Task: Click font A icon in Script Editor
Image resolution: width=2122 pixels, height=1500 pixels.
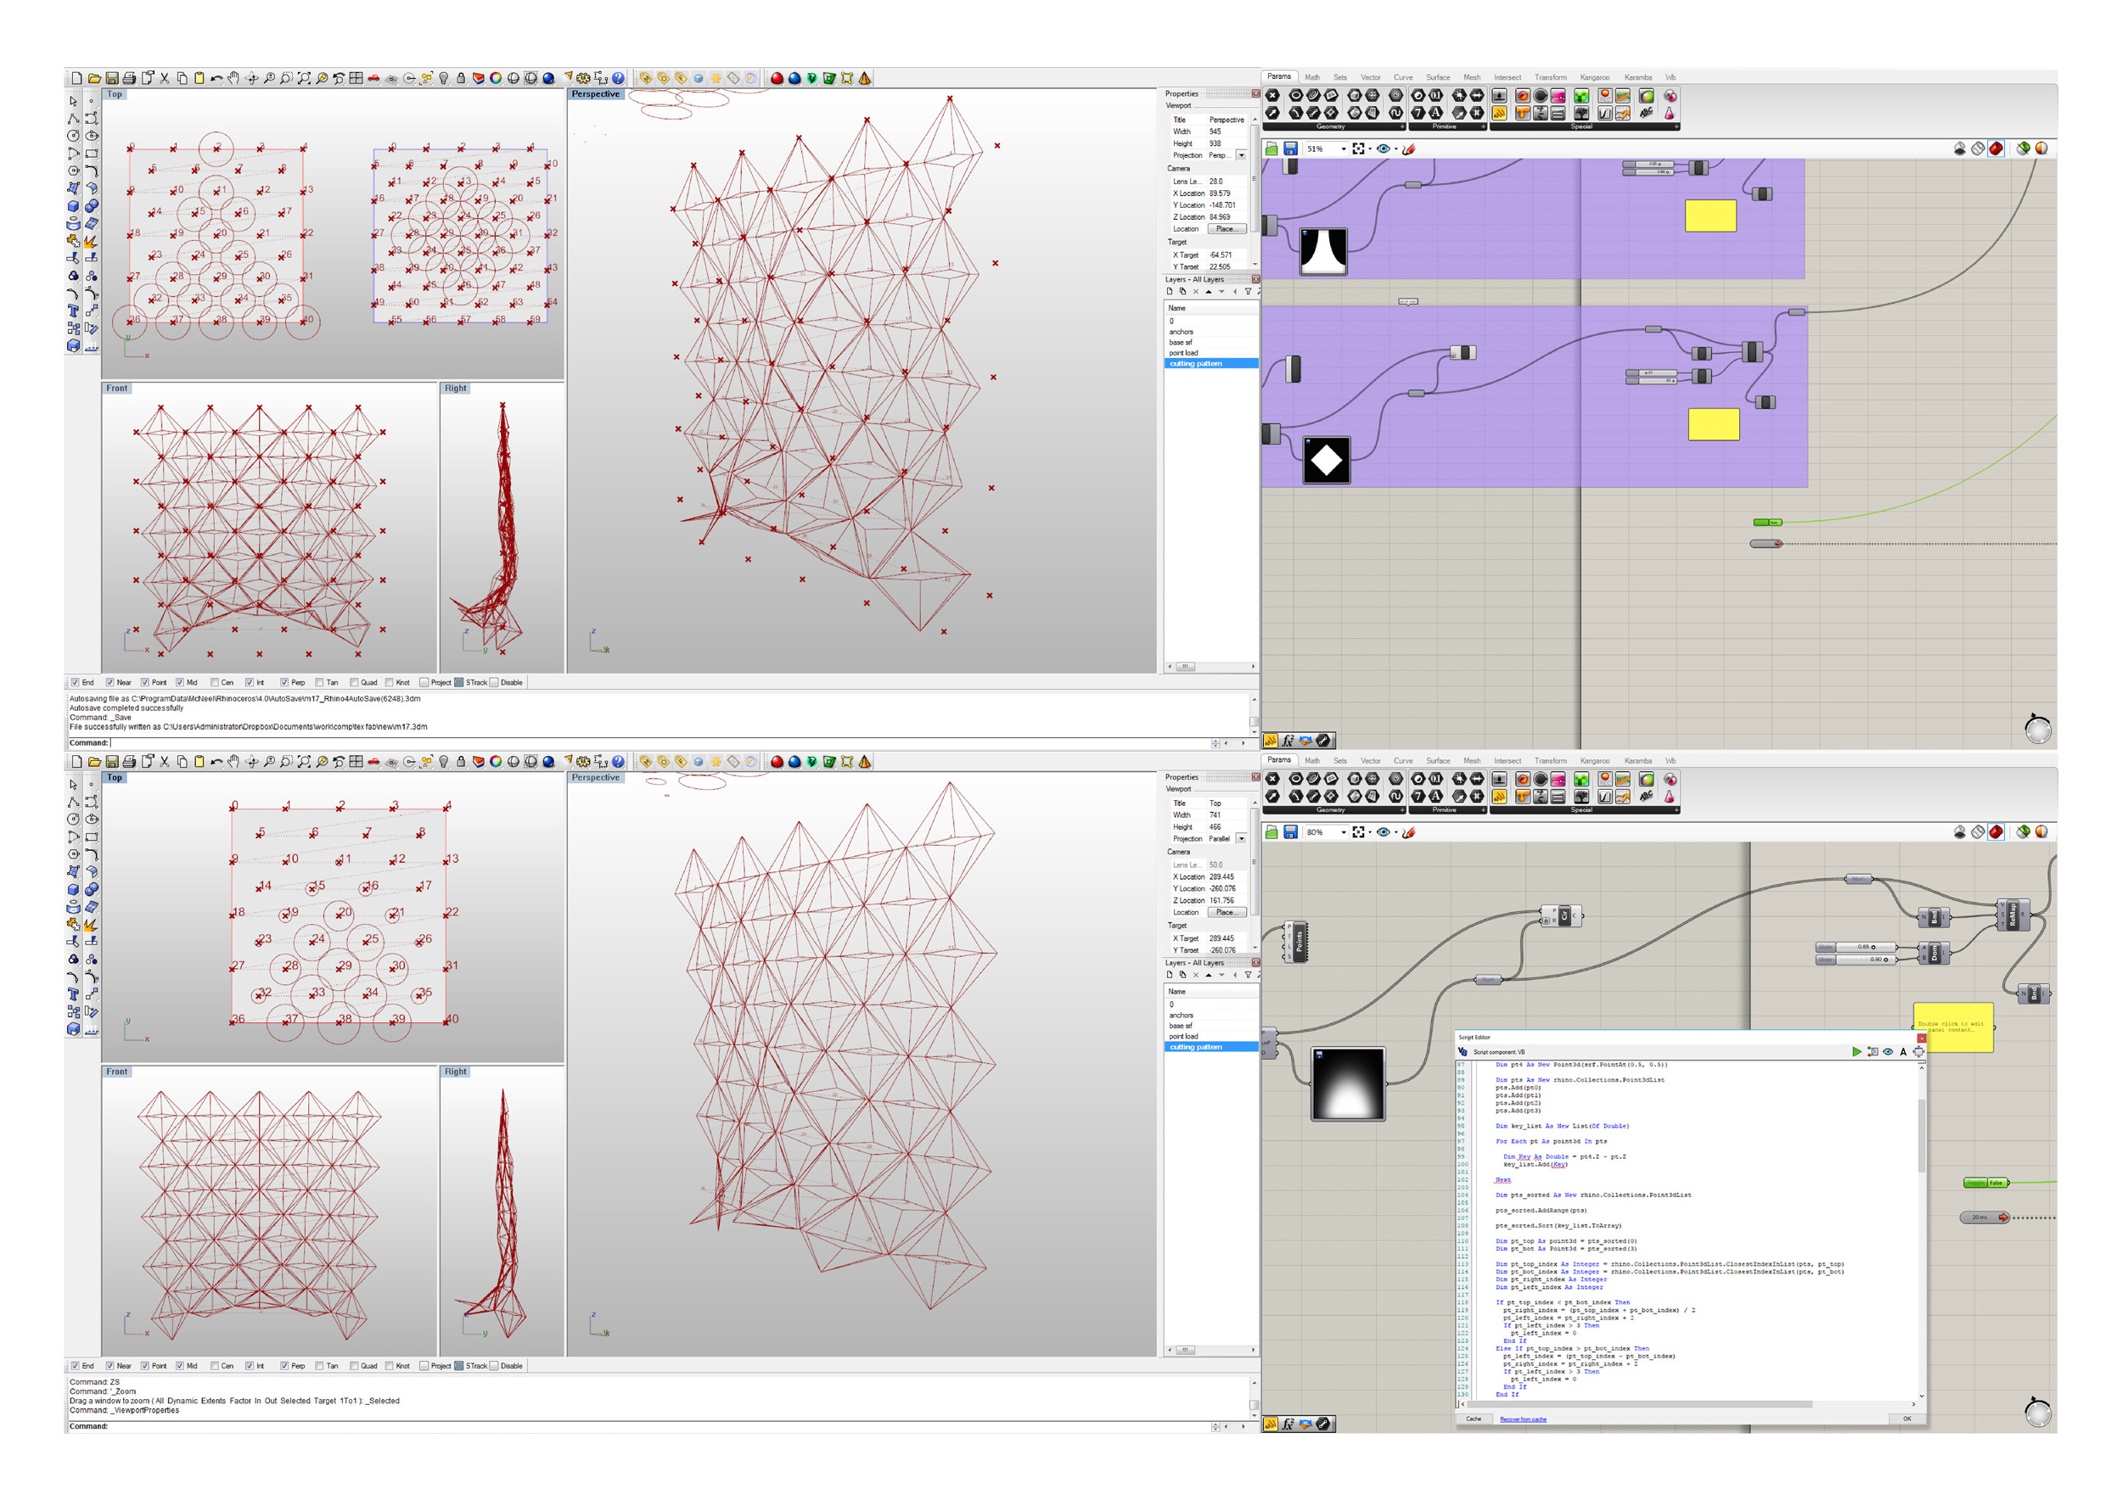Action: pyautogui.click(x=1903, y=1052)
